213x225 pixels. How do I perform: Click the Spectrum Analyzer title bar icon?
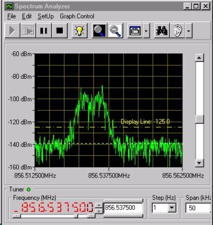(x=9, y=6)
